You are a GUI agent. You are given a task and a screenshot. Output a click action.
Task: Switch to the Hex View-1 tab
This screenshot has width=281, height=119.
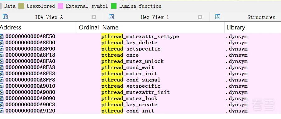[x=155, y=17]
